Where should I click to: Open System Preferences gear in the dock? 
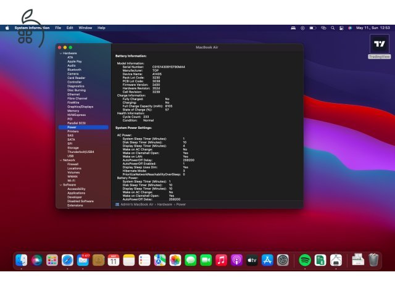click(283, 260)
